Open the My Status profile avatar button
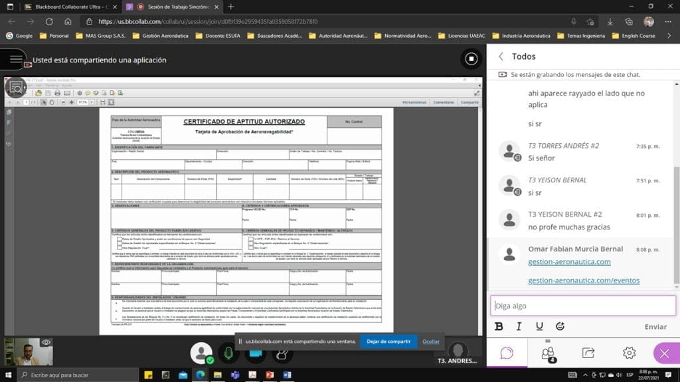The image size is (680, 382). (201, 353)
